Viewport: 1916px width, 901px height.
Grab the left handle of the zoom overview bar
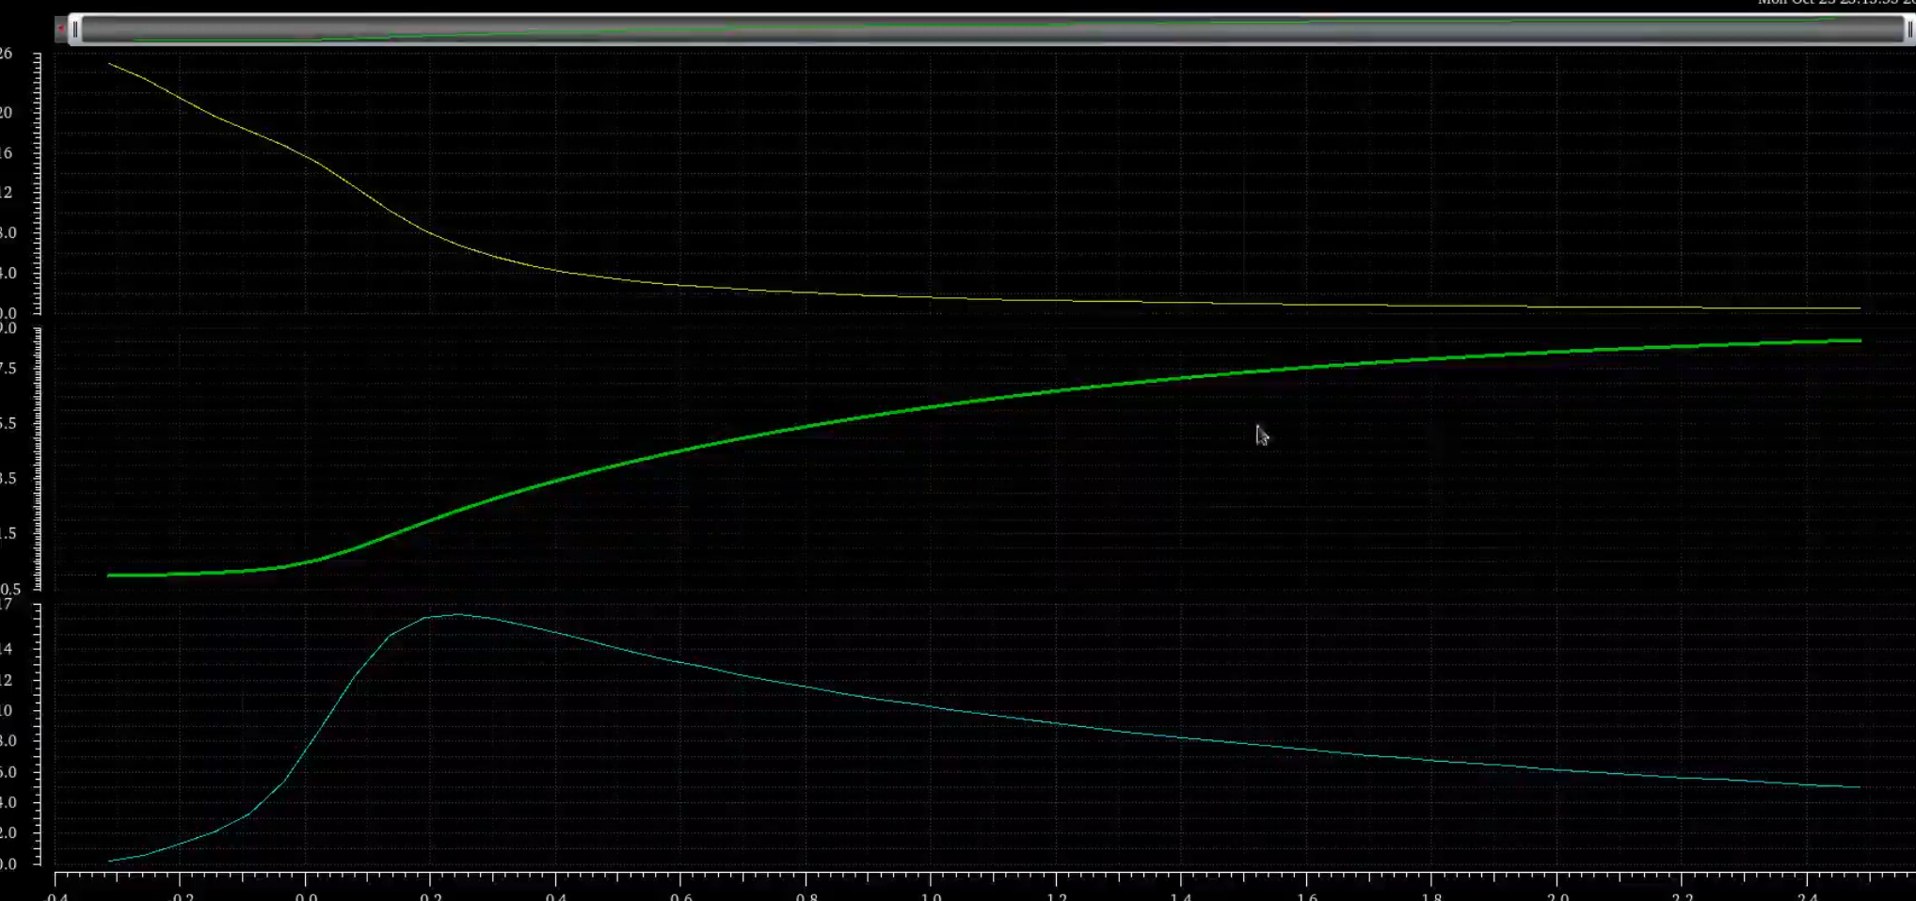pos(75,29)
